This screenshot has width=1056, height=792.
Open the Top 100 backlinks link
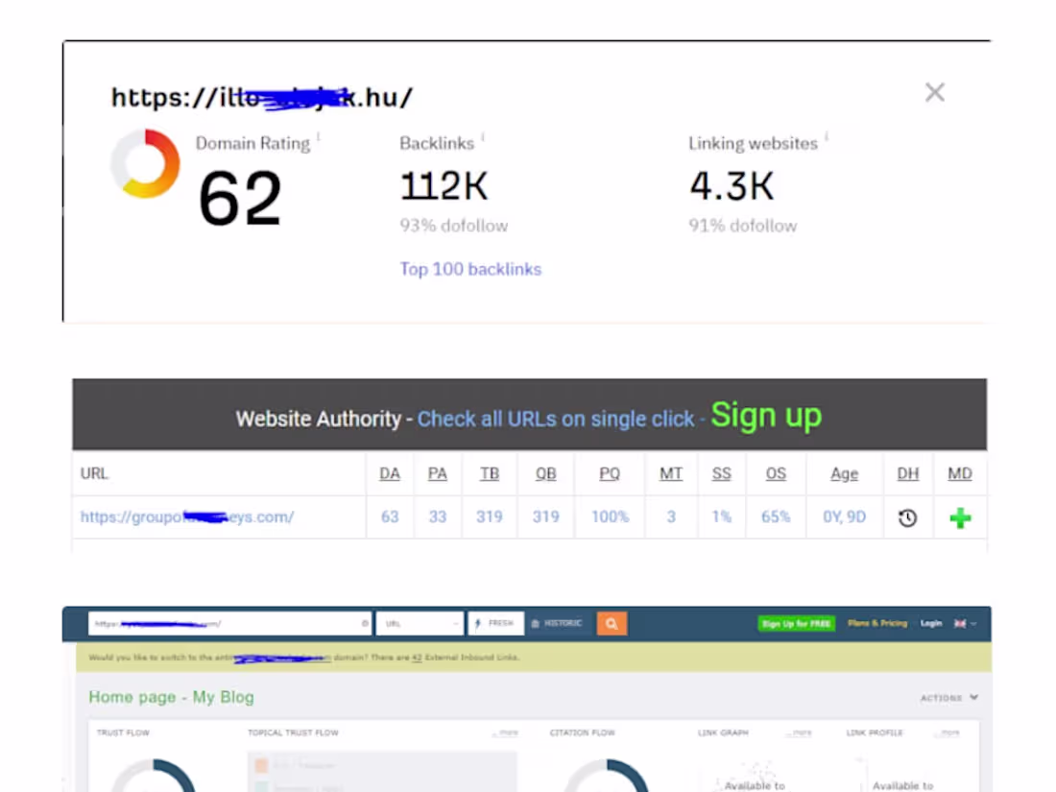click(470, 269)
